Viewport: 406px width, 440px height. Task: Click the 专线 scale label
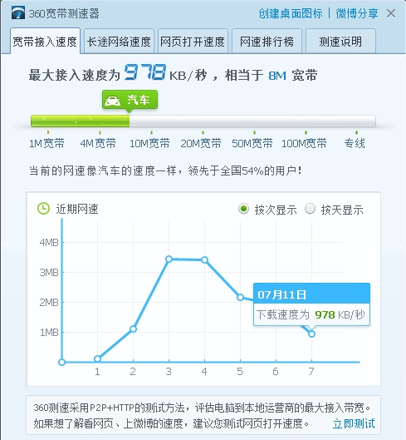click(x=355, y=143)
